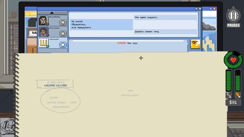The height and width of the screenshot is (137, 244).
Task: Click the storm cloud in weather window
Action: pos(209,26)
